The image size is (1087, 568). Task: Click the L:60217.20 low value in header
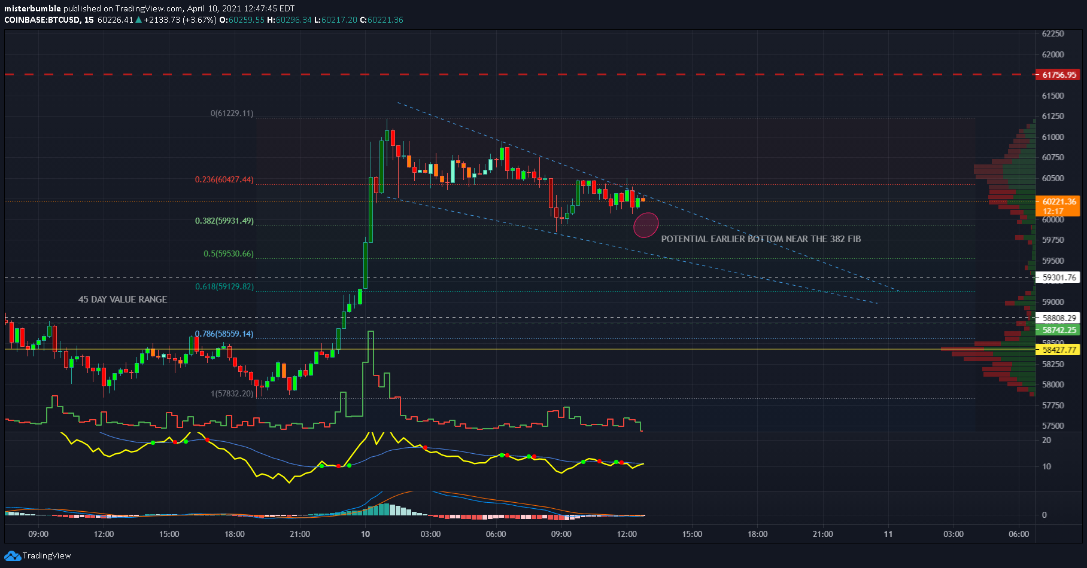(336, 20)
